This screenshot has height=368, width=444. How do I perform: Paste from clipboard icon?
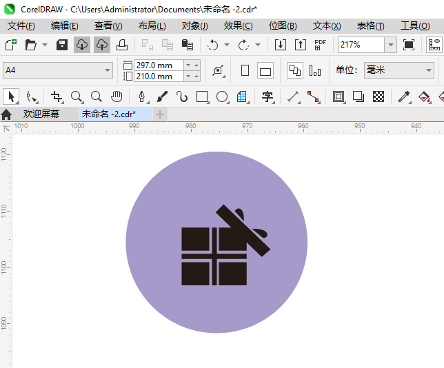coord(188,45)
